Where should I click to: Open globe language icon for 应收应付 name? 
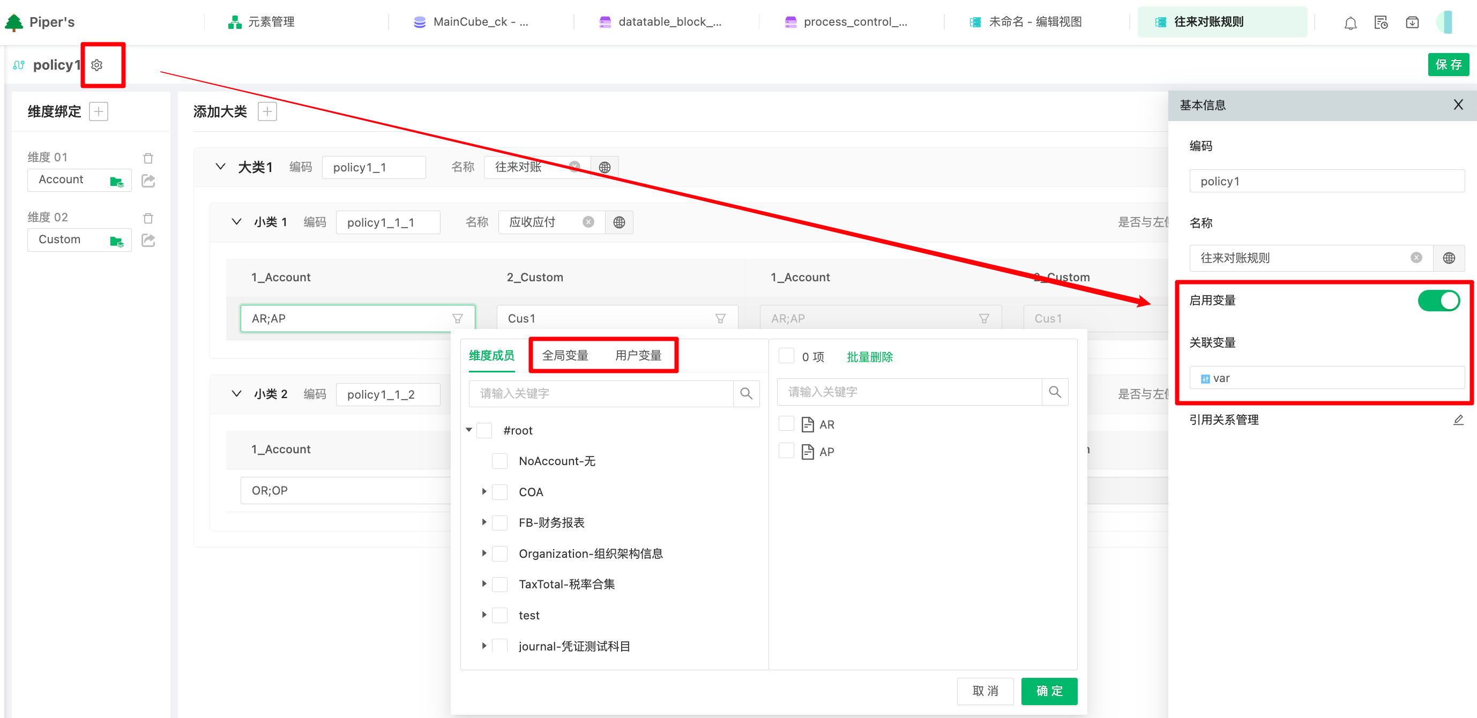[618, 222]
